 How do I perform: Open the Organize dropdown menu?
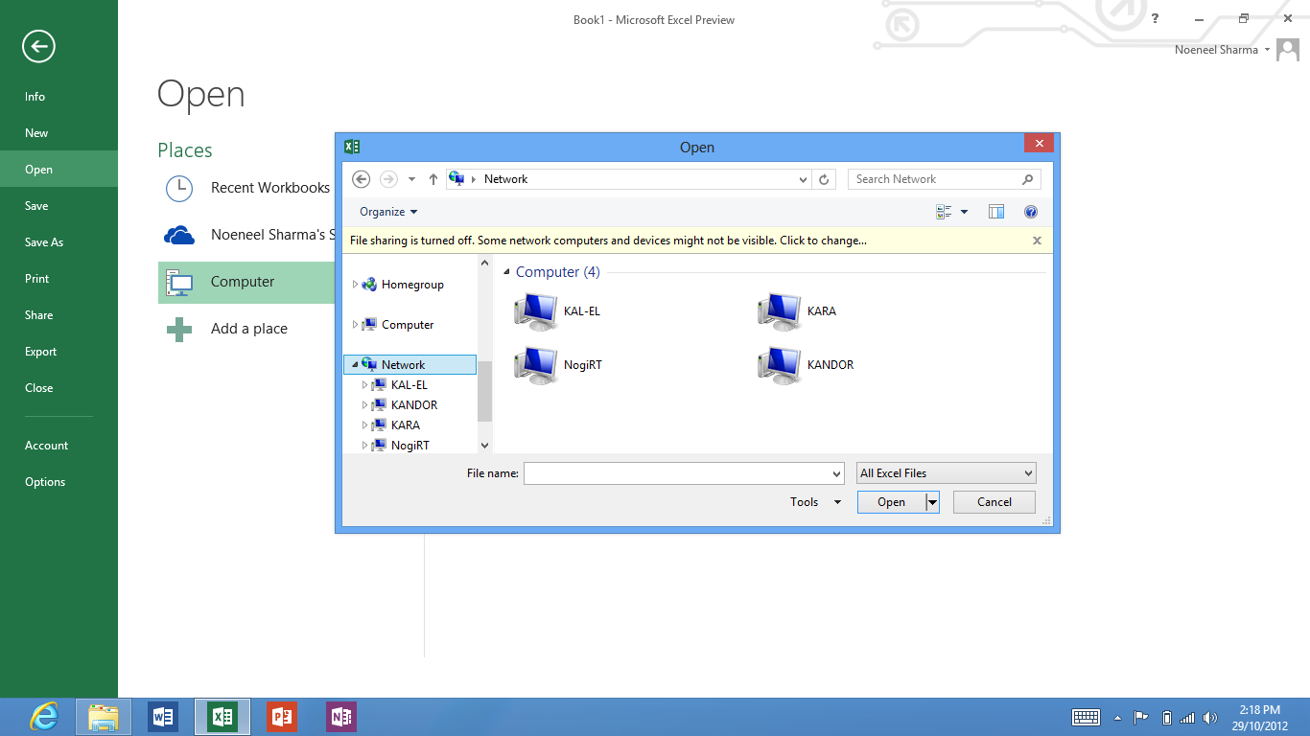click(x=388, y=212)
